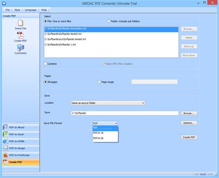The height and width of the screenshot is (178, 219).
Task: Open the Options dialog
Action: click(x=189, y=123)
